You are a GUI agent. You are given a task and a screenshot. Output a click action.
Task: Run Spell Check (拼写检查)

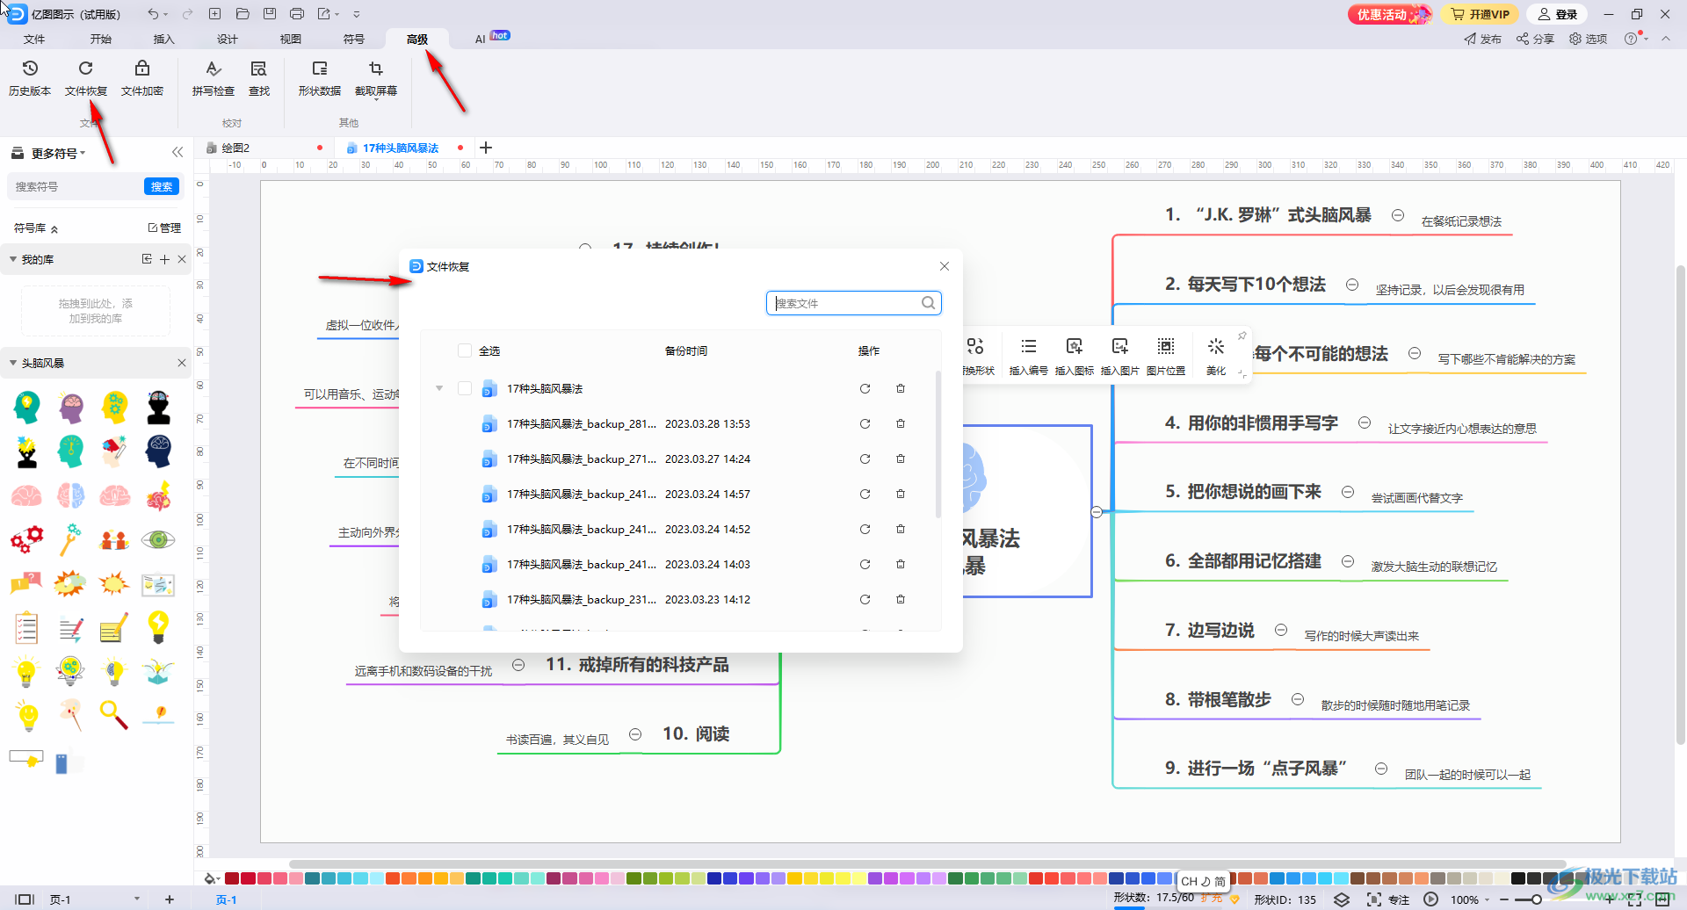pos(213,77)
